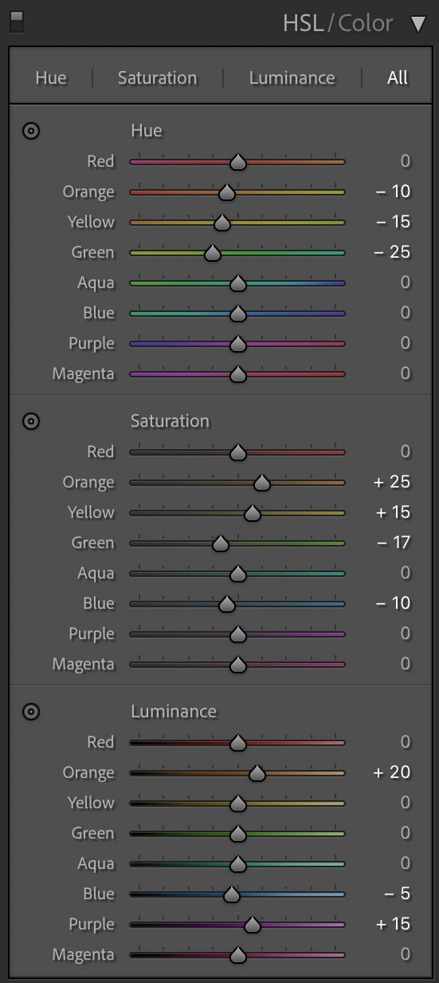Click the Orange hue value field showing -10

(392, 192)
